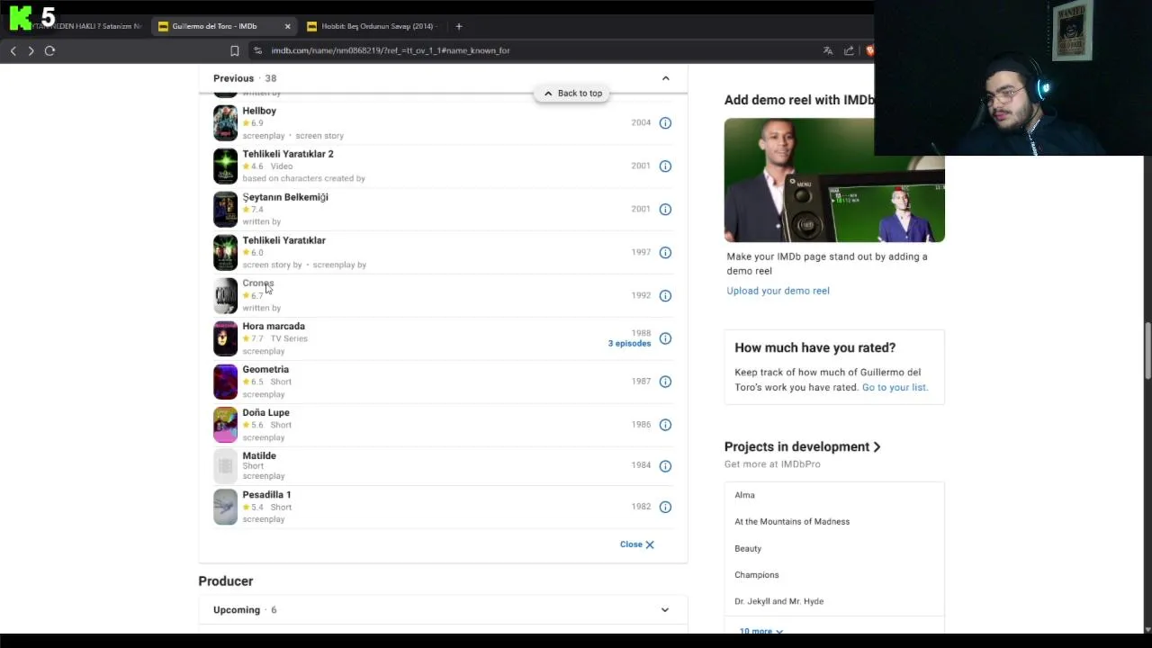Open the Hellboy poster thumbnail
The image size is (1152, 648).
pyautogui.click(x=225, y=123)
